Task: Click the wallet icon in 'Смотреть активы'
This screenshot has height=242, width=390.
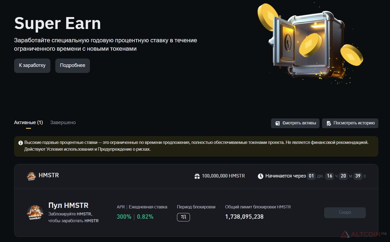Action: click(x=278, y=123)
